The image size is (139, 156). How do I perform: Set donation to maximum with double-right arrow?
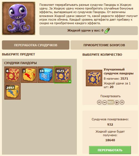pyautogui.click(x=122, y=102)
